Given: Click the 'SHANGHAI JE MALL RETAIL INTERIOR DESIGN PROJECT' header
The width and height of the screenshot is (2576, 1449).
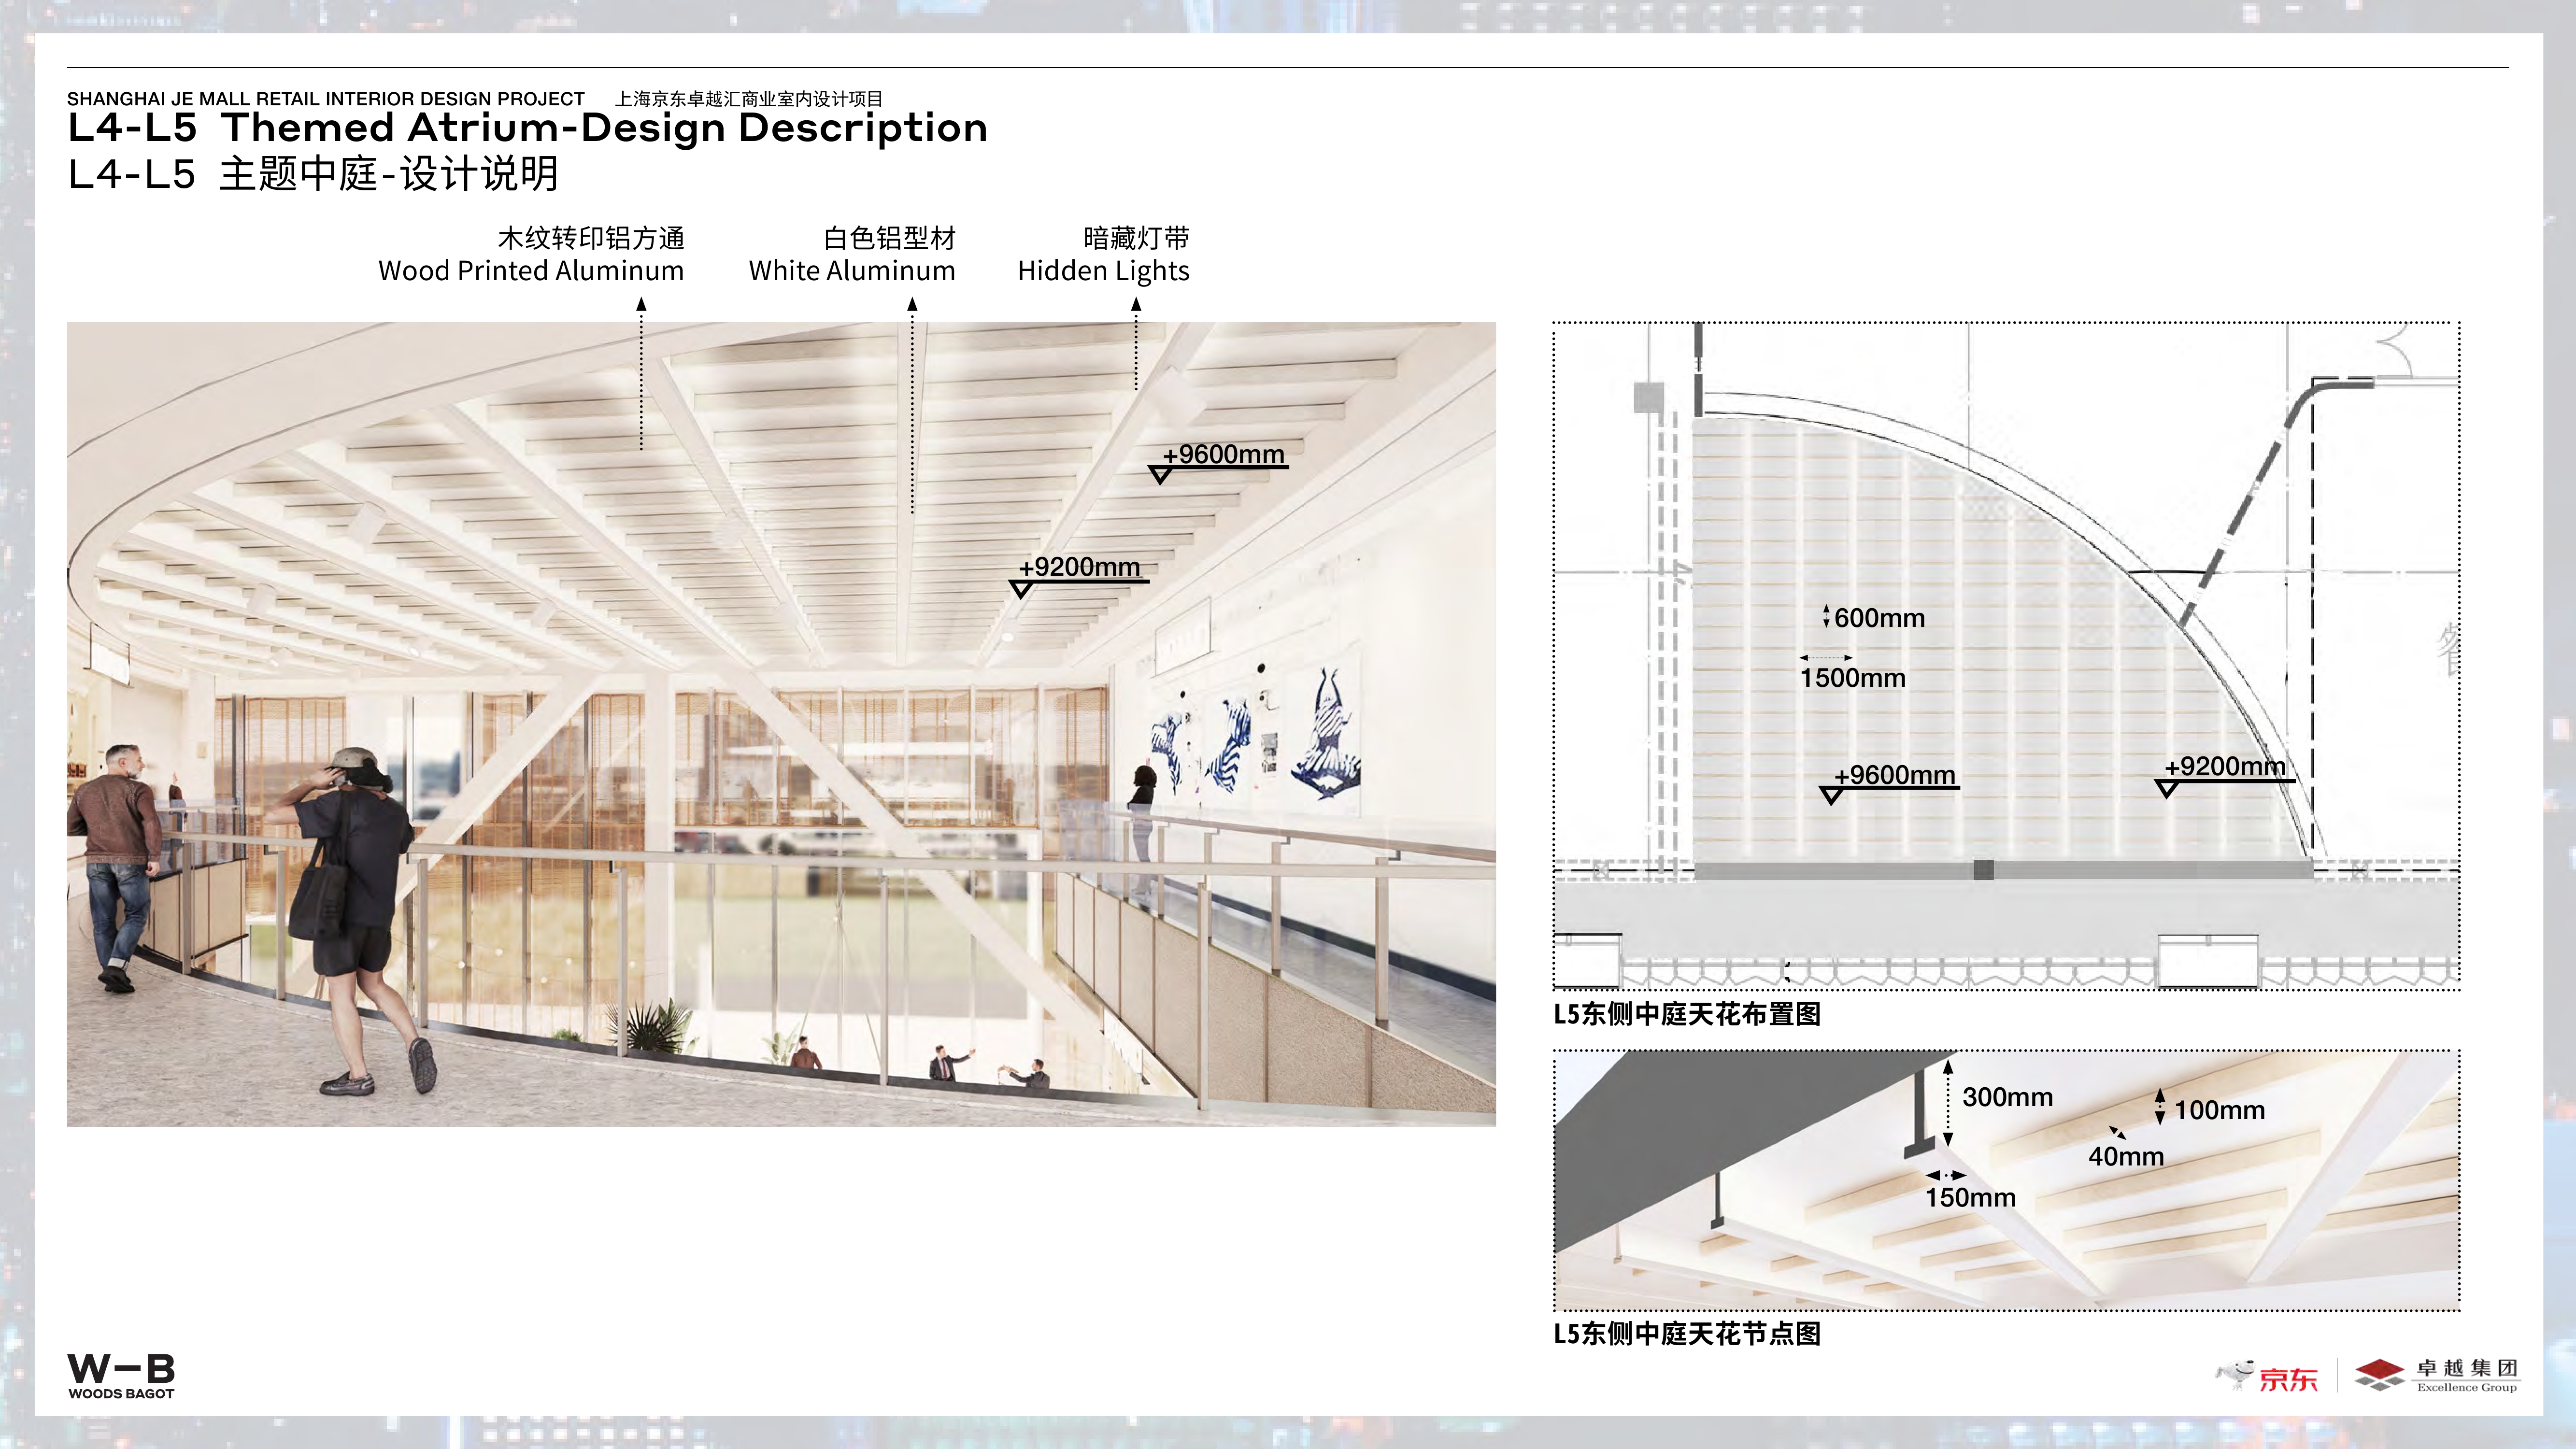Looking at the screenshot, I should [x=326, y=99].
